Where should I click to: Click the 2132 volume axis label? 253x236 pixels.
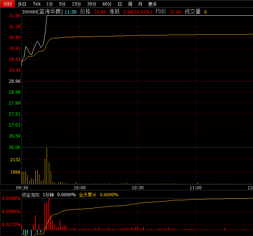coord(15,160)
